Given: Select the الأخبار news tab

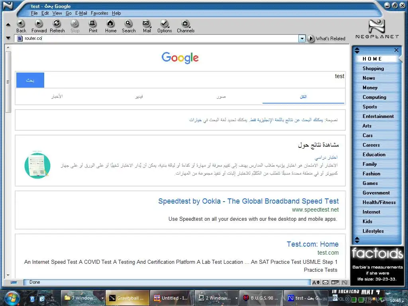Looking at the screenshot, I should (57, 96).
